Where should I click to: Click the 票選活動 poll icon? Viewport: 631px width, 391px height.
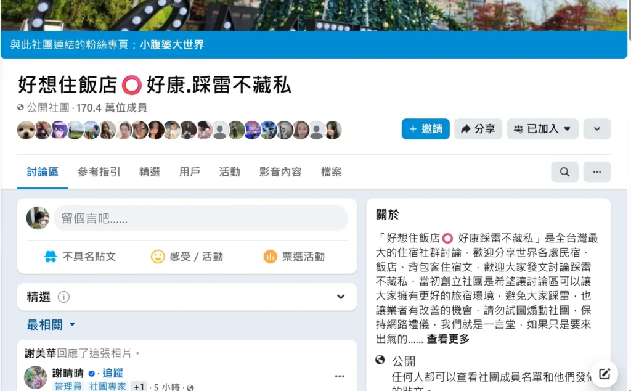click(x=270, y=257)
